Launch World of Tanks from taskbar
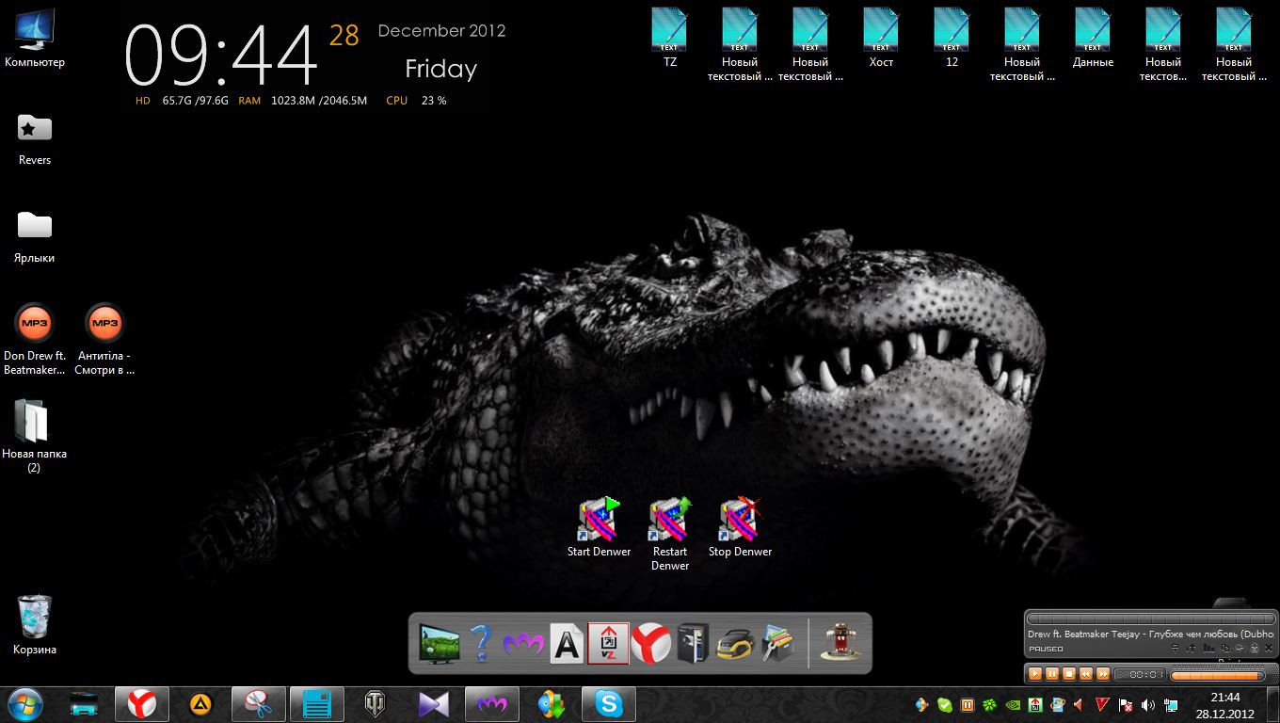This screenshot has width=1280, height=723. [375, 704]
